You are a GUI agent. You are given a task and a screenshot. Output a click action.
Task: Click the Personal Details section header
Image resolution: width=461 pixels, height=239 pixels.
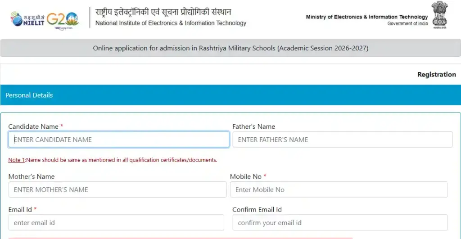click(29, 95)
